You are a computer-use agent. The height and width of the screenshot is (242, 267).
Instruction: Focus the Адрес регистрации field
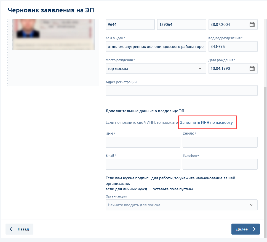click(x=181, y=90)
